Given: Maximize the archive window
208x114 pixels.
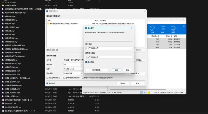Looking at the screenshot, I should pyautogui.click(x=177, y=20).
